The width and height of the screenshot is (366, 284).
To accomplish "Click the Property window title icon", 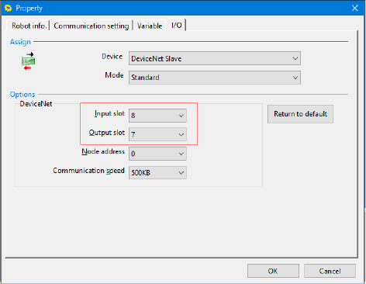I will [9, 8].
